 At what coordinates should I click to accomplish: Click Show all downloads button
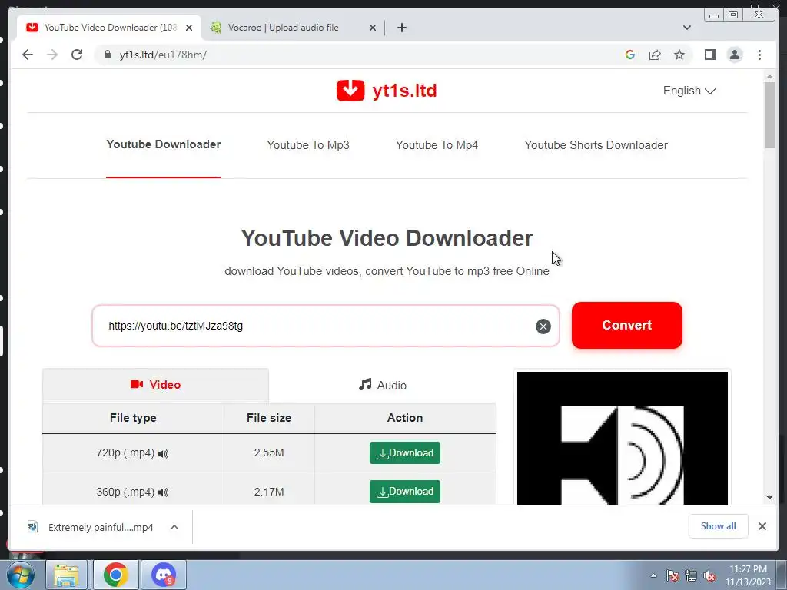pos(719,526)
